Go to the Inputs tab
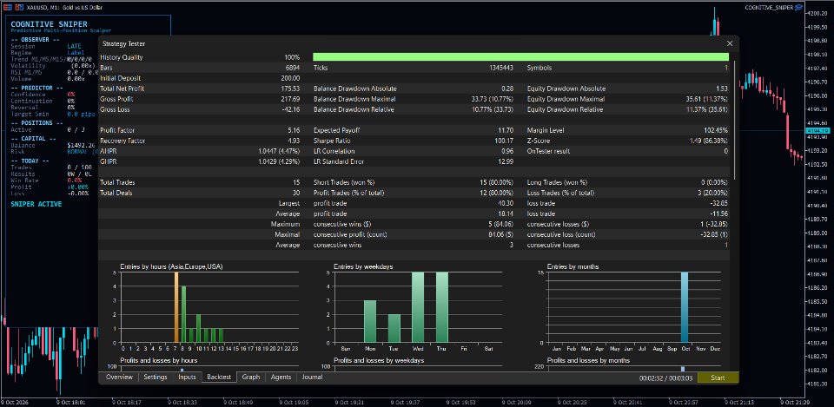This screenshot has height=407, width=834. [x=188, y=377]
